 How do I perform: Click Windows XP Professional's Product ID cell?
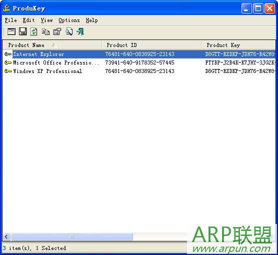coord(139,71)
